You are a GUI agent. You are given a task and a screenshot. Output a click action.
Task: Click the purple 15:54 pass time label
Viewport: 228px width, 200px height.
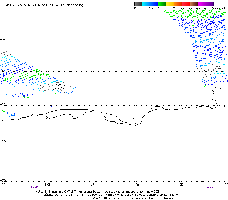pyautogui.click(x=35, y=187)
